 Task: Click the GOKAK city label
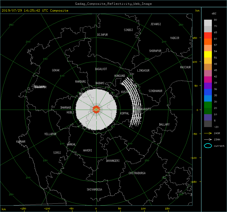(x=56, y=70)
